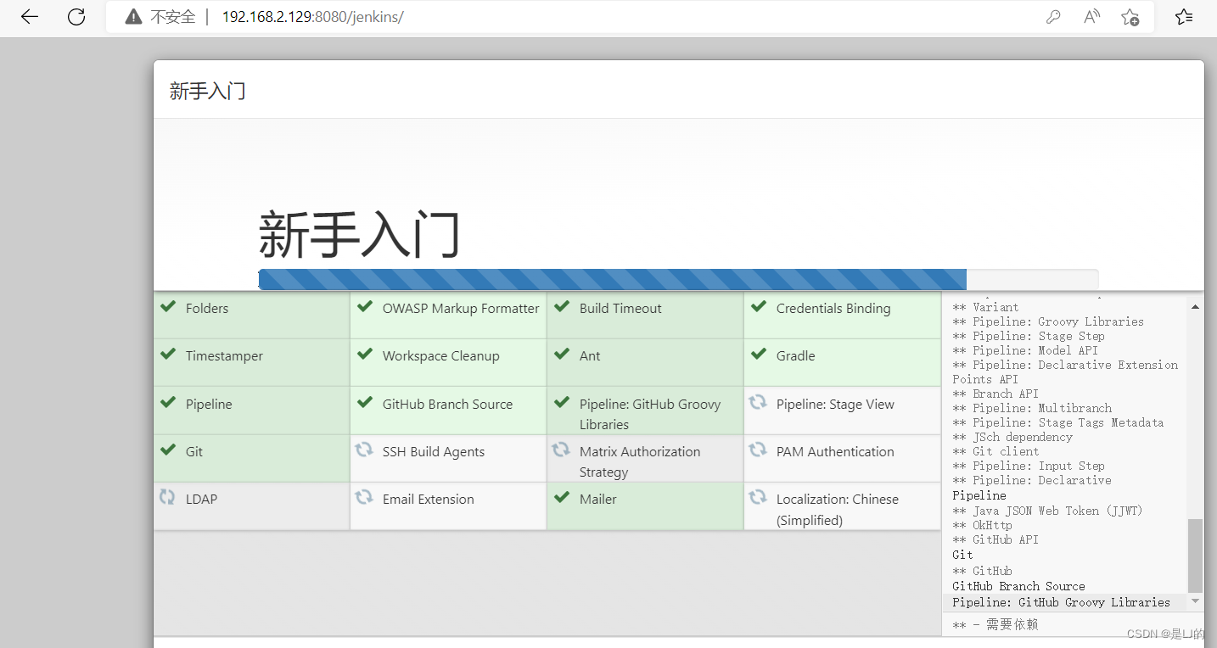Select the Credentials Binding plugin label

(x=833, y=309)
